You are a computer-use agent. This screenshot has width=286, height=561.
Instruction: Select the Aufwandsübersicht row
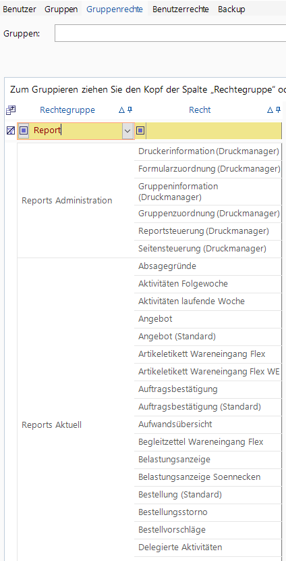click(208, 424)
